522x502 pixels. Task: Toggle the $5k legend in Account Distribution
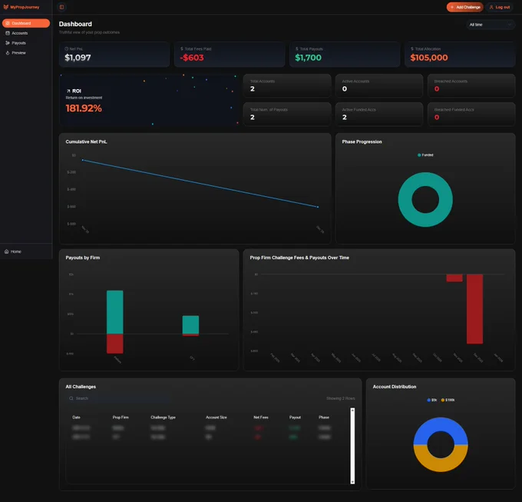click(x=431, y=400)
